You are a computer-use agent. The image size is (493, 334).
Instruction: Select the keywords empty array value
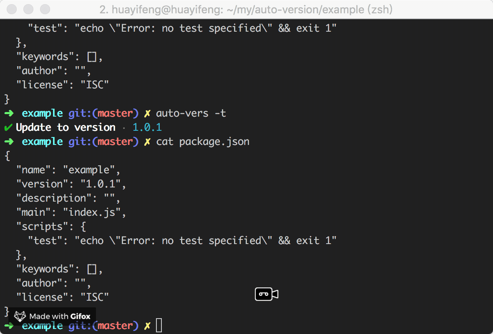click(91, 269)
